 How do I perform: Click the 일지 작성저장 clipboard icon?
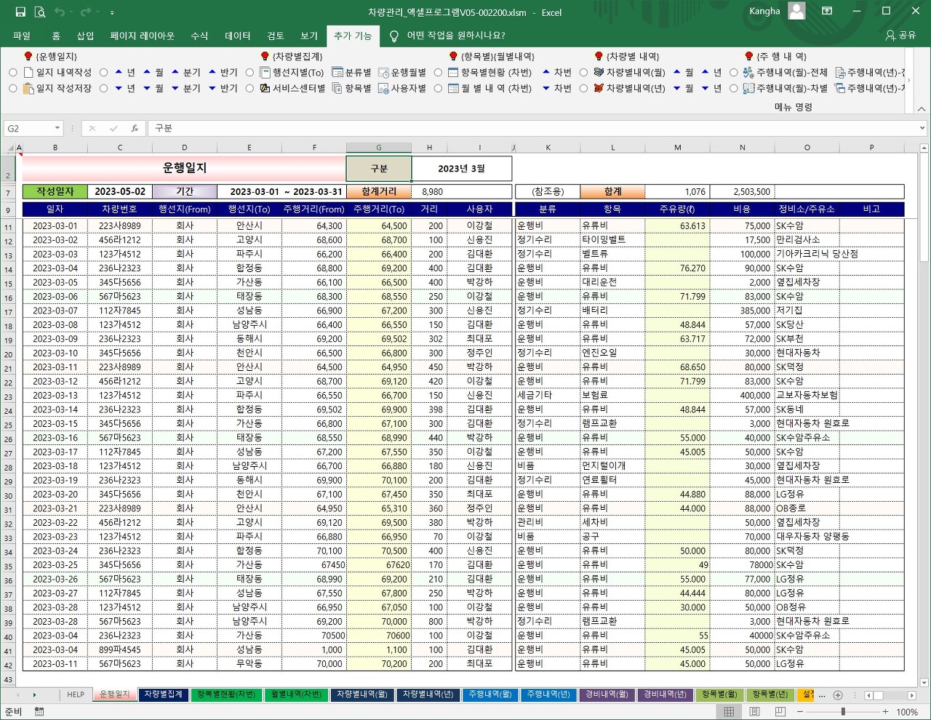pos(28,88)
